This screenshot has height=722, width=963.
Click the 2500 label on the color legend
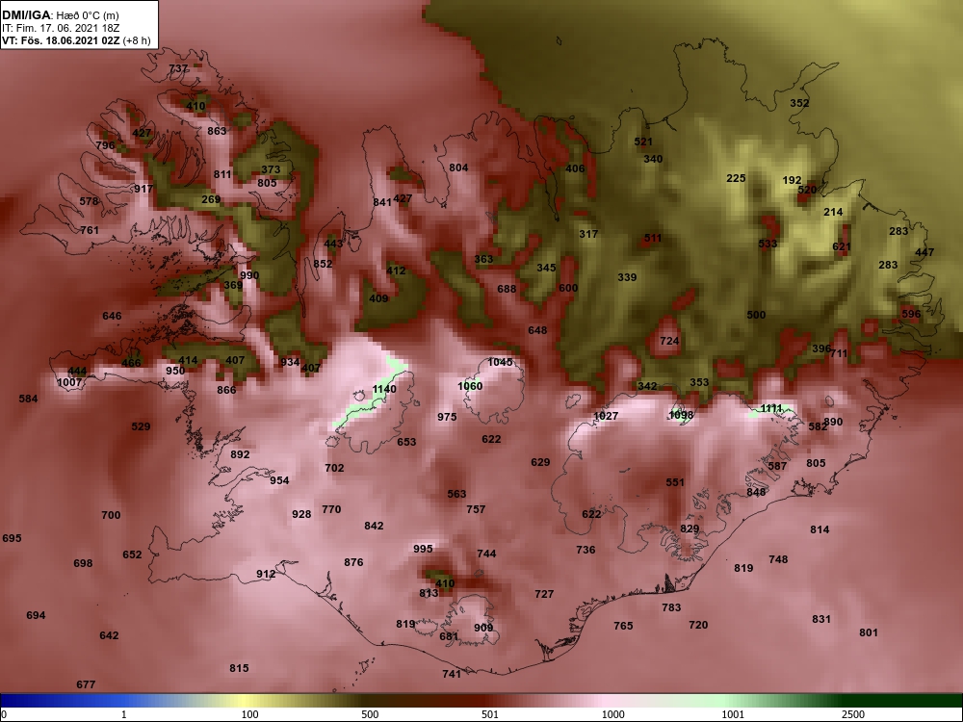coord(853,714)
